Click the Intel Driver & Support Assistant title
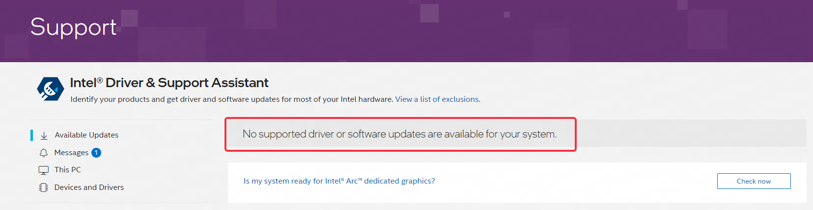 (x=169, y=83)
